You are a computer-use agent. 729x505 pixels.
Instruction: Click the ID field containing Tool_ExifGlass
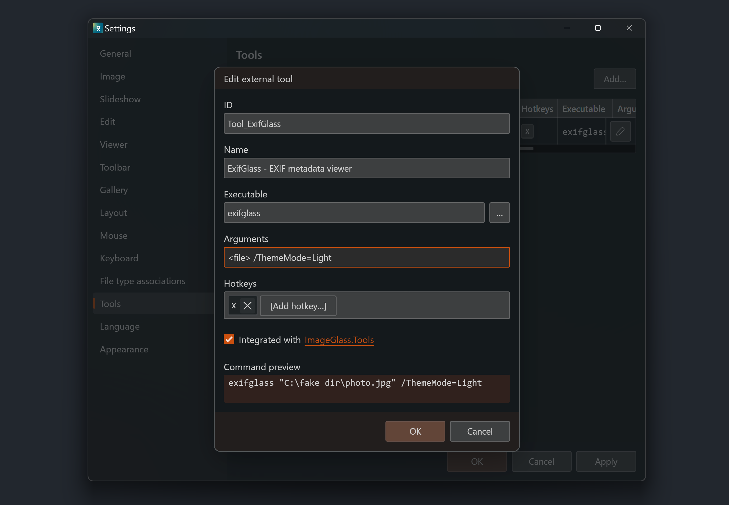(x=366, y=123)
